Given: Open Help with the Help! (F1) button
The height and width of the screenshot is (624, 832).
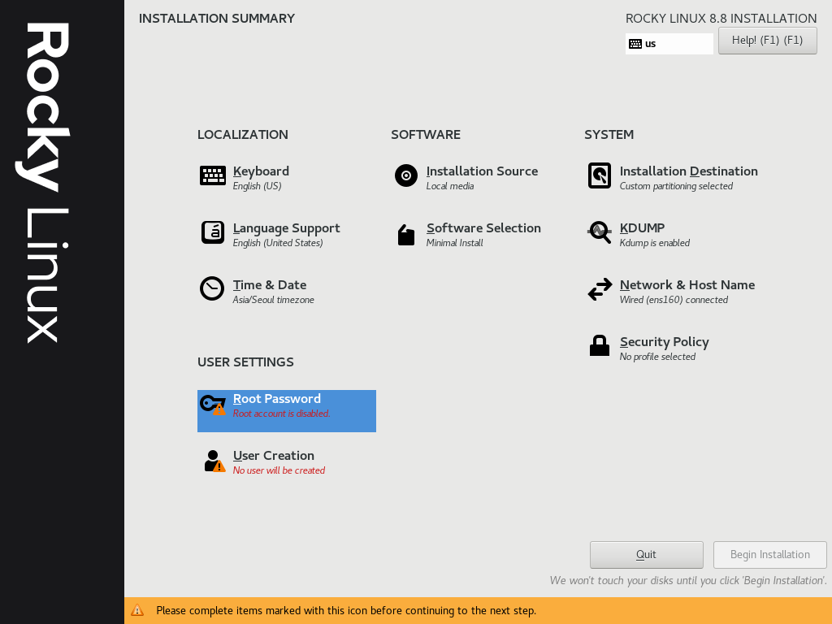Looking at the screenshot, I should tap(767, 41).
